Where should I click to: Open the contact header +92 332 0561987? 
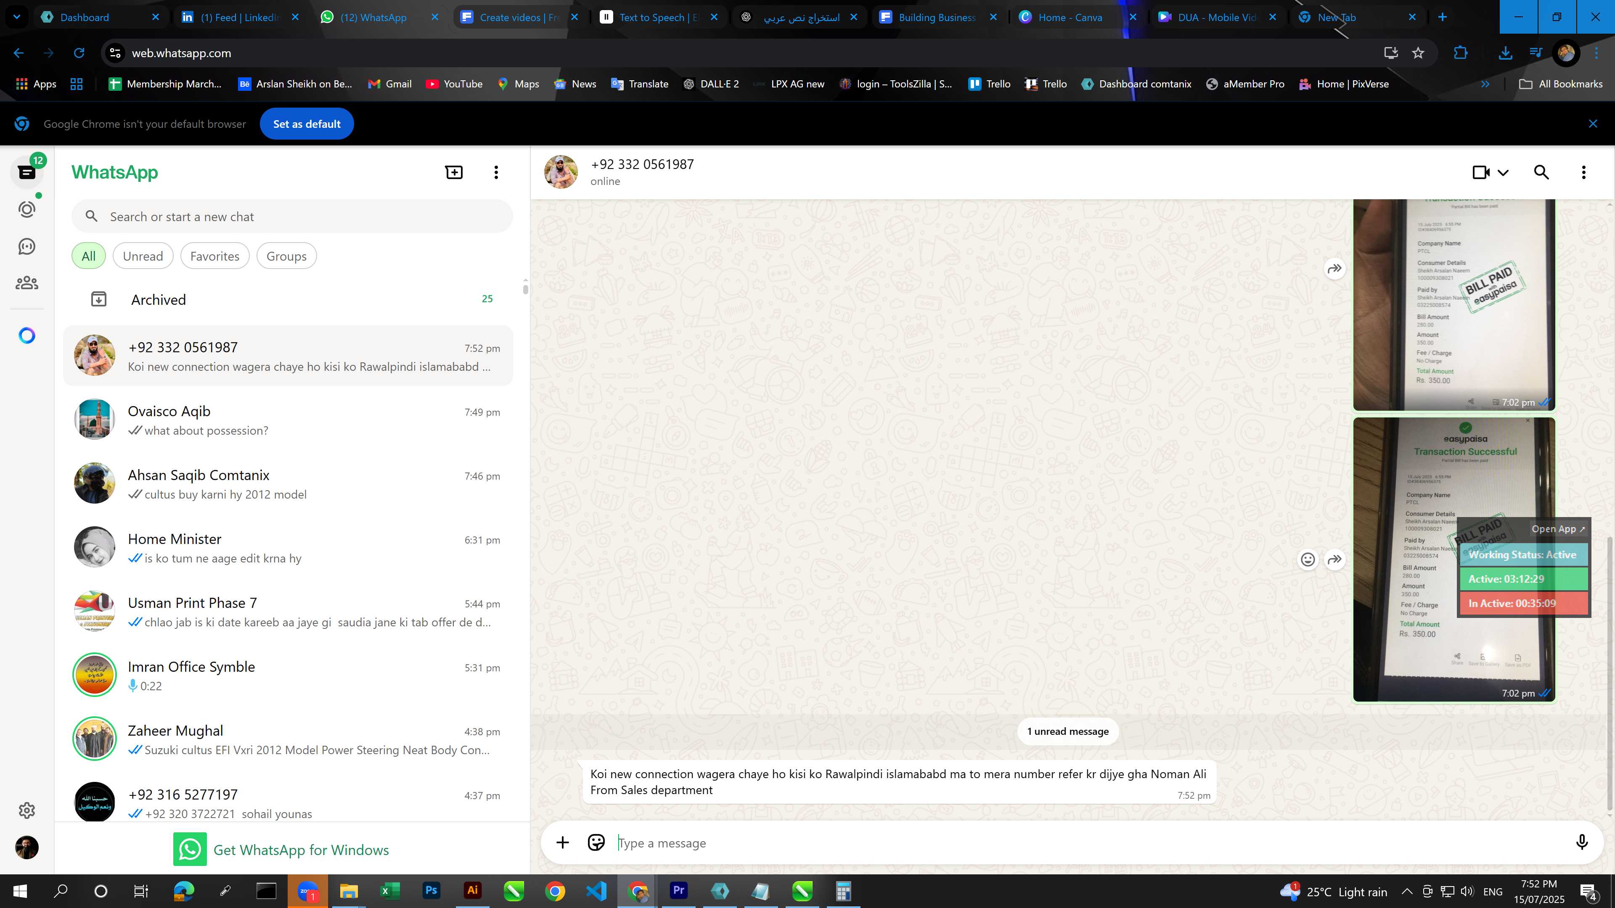click(x=642, y=164)
